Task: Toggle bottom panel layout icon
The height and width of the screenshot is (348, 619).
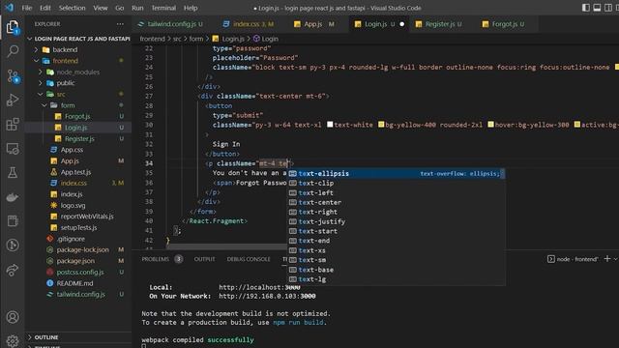Action: click(x=597, y=8)
